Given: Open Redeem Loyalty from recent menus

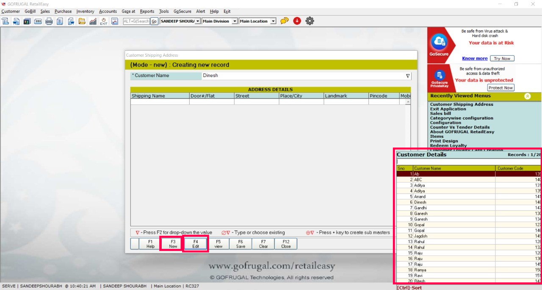Looking at the screenshot, I should 448,146.
